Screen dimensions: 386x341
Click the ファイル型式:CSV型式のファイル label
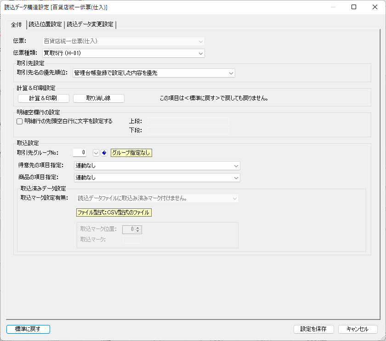(114, 212)
